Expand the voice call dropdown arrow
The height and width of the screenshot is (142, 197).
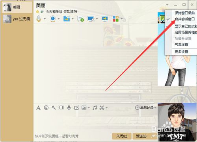click(x=45, y=19)
